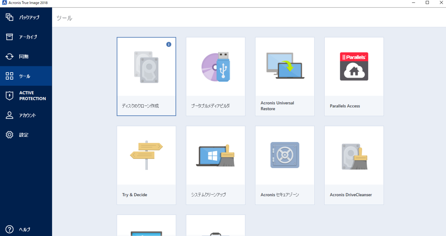Click the system cleanup laptop brush icon

coord(216,155)
